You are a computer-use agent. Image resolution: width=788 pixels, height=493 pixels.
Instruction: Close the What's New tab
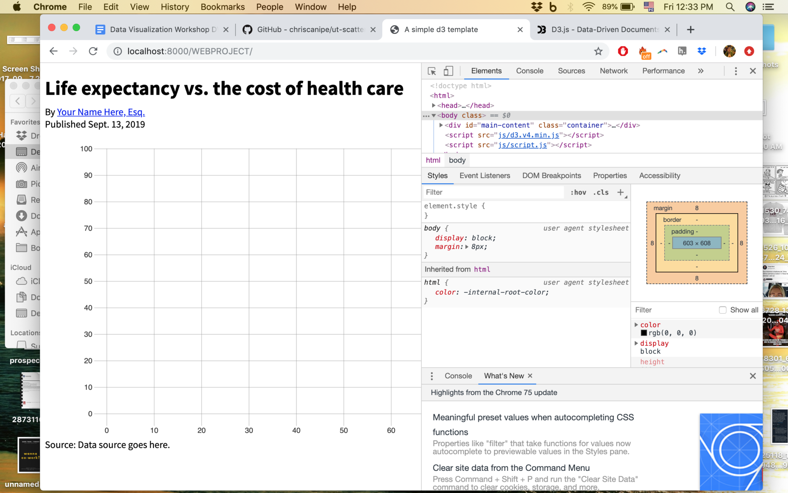pyautogui.click(x=530, y=376)
